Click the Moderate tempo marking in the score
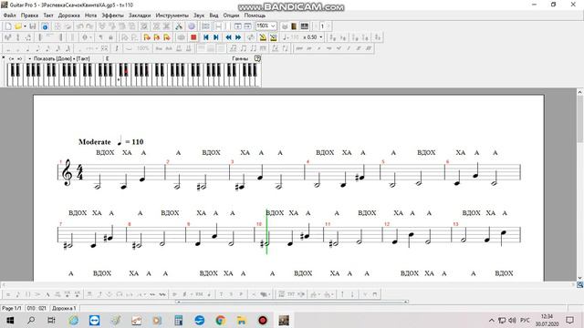This screenshot has width=584, height=328. click(95, 142)
